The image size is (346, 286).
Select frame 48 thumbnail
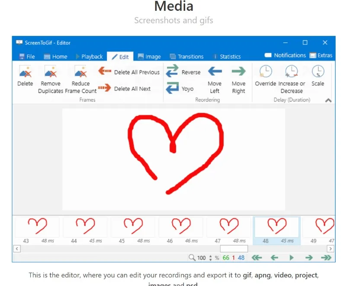pyautogui.click(x=277, y=230)
